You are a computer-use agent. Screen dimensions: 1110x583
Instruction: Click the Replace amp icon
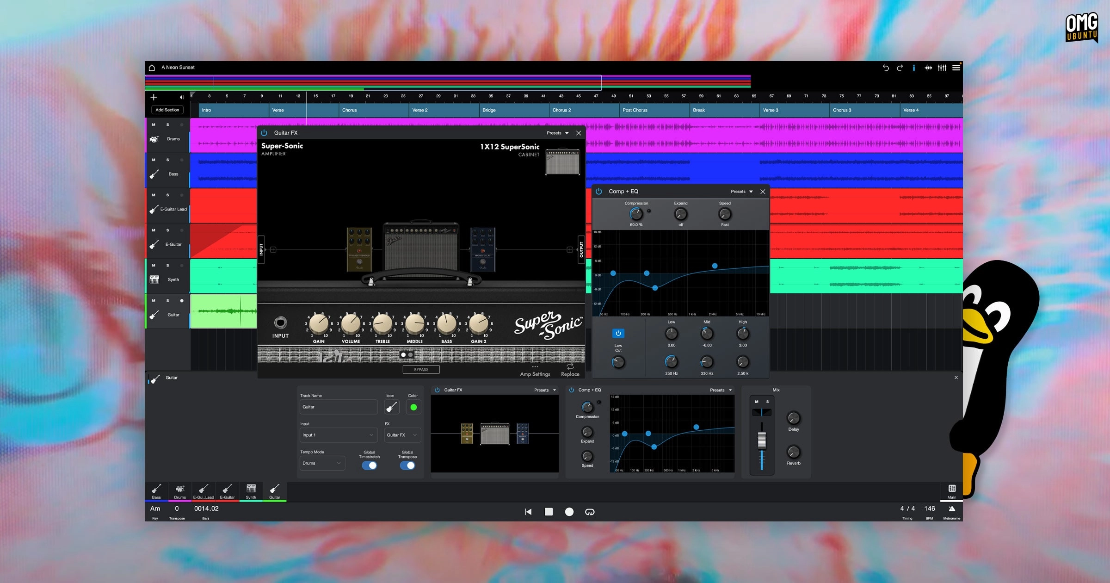click(x=570, y=367)
